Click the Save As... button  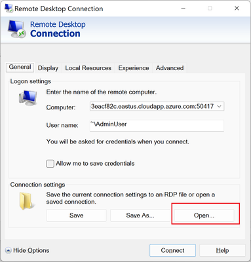tap(140, 215)
